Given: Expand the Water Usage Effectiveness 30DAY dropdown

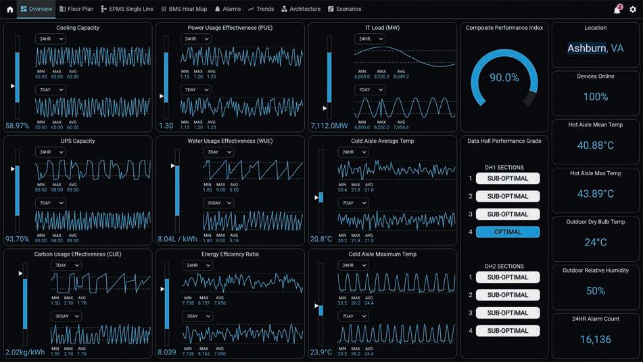Looking at the screenshot, I should click(x=218, y=203).
